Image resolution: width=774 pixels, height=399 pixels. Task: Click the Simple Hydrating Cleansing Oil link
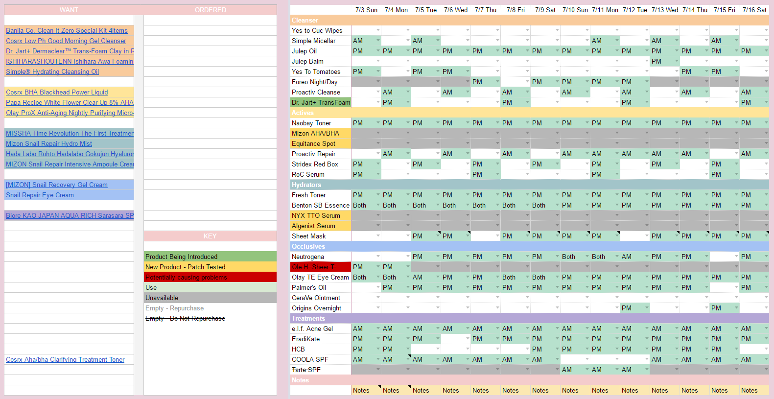(52, 71)
